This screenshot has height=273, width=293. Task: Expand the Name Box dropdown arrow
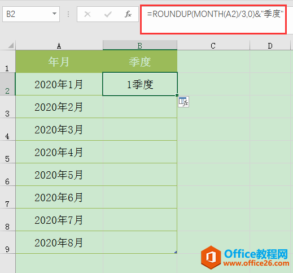point(54,14)
